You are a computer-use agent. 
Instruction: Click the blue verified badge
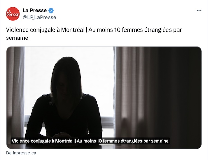pos(51,10)
